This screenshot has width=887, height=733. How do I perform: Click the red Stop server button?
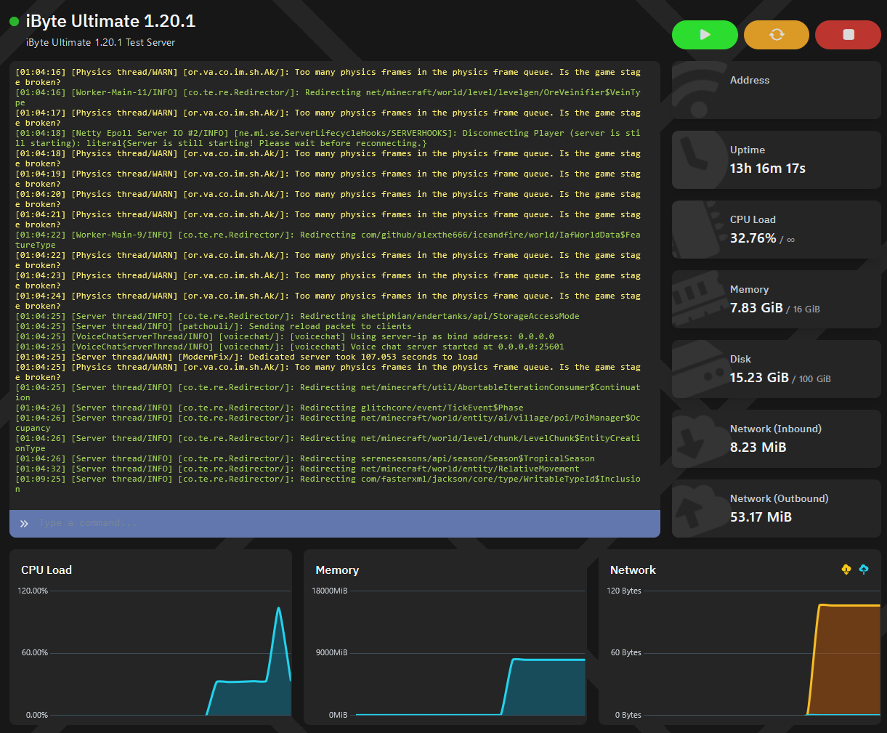(848, 35)
